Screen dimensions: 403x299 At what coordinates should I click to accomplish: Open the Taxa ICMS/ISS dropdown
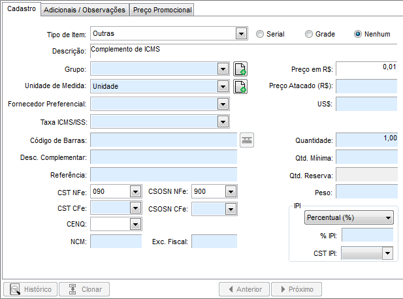223,121
